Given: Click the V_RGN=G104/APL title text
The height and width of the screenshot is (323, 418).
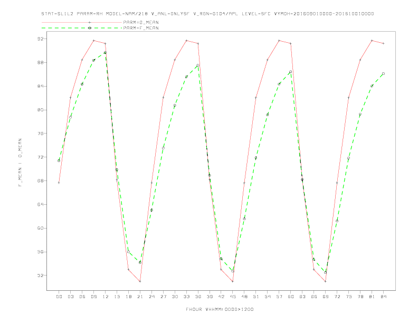Looking at the screenshot, I should [x=215, y=14].
